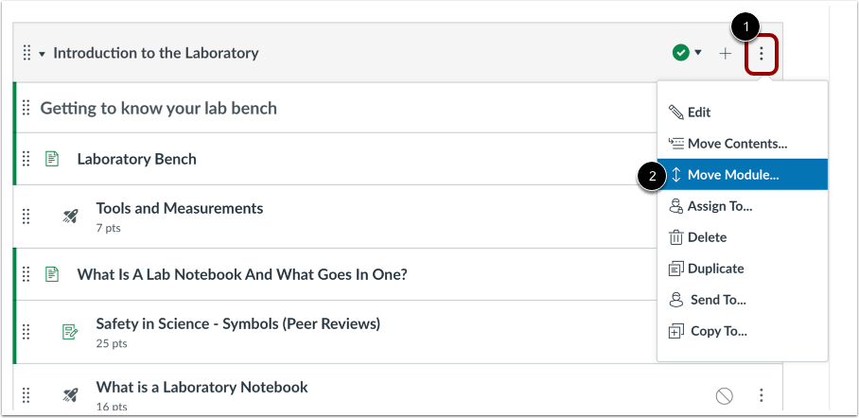
Task: Grab the module drag handle for Introduction
Action: [27, 53]
